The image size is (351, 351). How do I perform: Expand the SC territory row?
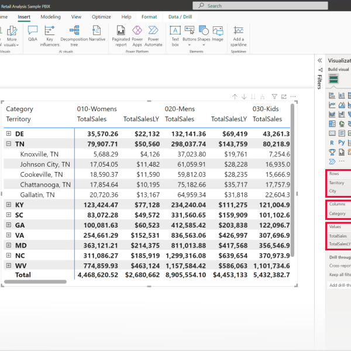pyautogui.click(x=9, y=215)
